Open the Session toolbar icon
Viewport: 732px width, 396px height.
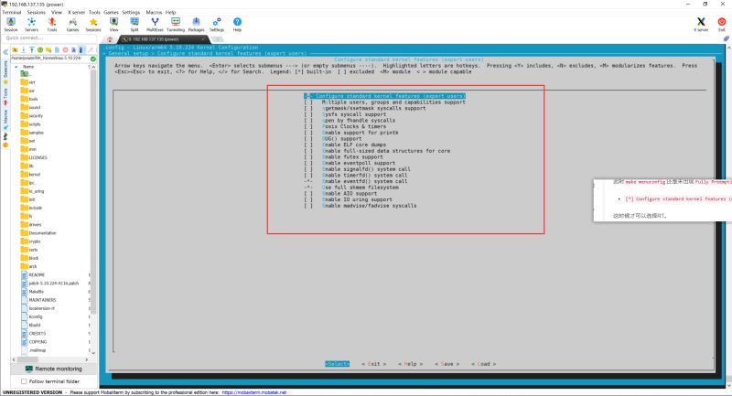(11, 25)
